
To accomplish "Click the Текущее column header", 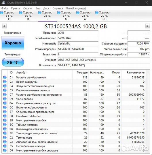I will pyautogui.click(x=81, y=73).
